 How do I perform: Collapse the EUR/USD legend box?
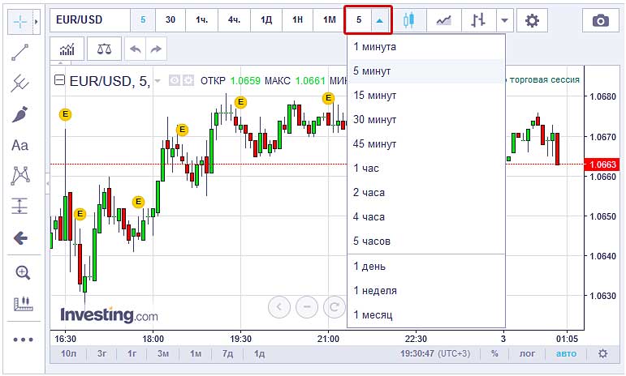click(x=59, y=80)
